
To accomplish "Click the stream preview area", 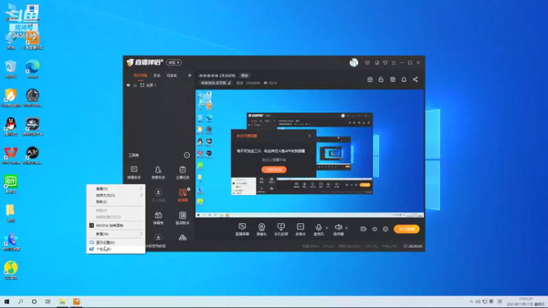I will click(310, 154).
